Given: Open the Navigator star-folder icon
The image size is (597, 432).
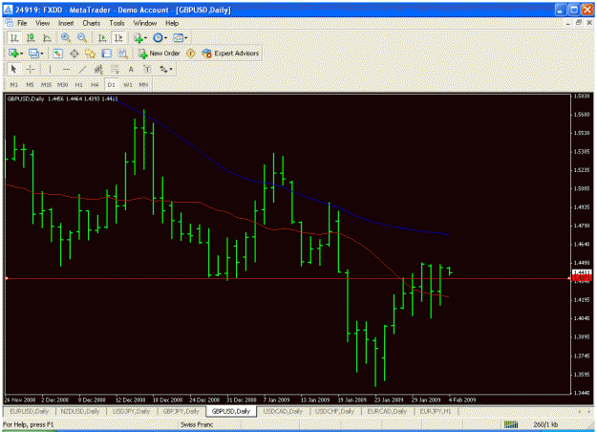Looking at the screenshot, I should coord(90,54).
